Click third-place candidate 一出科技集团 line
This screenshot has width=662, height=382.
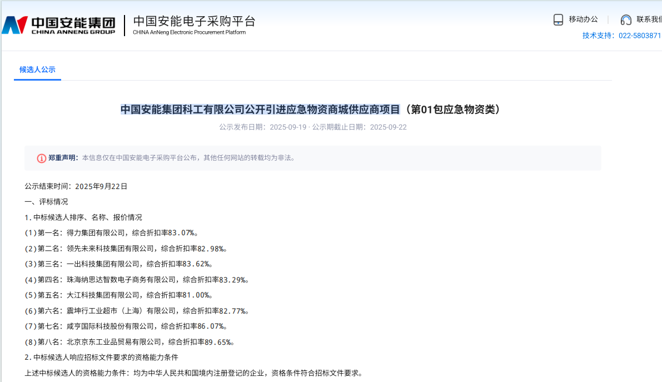tap(118, 264)
